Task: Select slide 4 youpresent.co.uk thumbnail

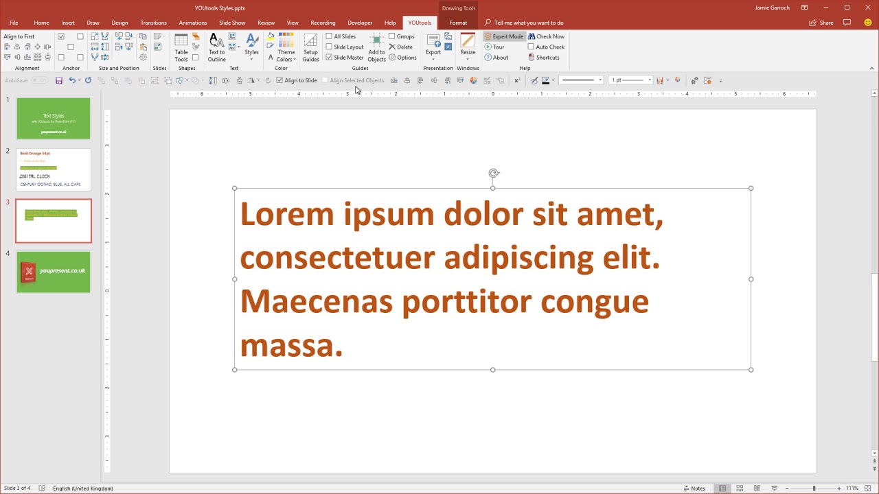Action: (54, 272)
